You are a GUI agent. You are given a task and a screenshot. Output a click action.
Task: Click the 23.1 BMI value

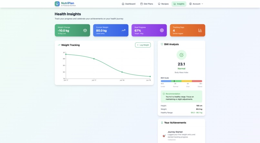tap(181, 64)
